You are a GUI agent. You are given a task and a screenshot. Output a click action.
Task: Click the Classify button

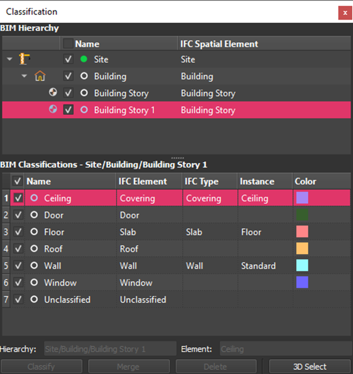click(41, 366)
